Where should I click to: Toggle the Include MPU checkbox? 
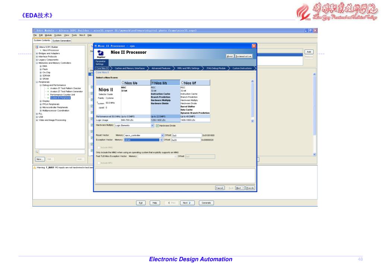(99, 163)
